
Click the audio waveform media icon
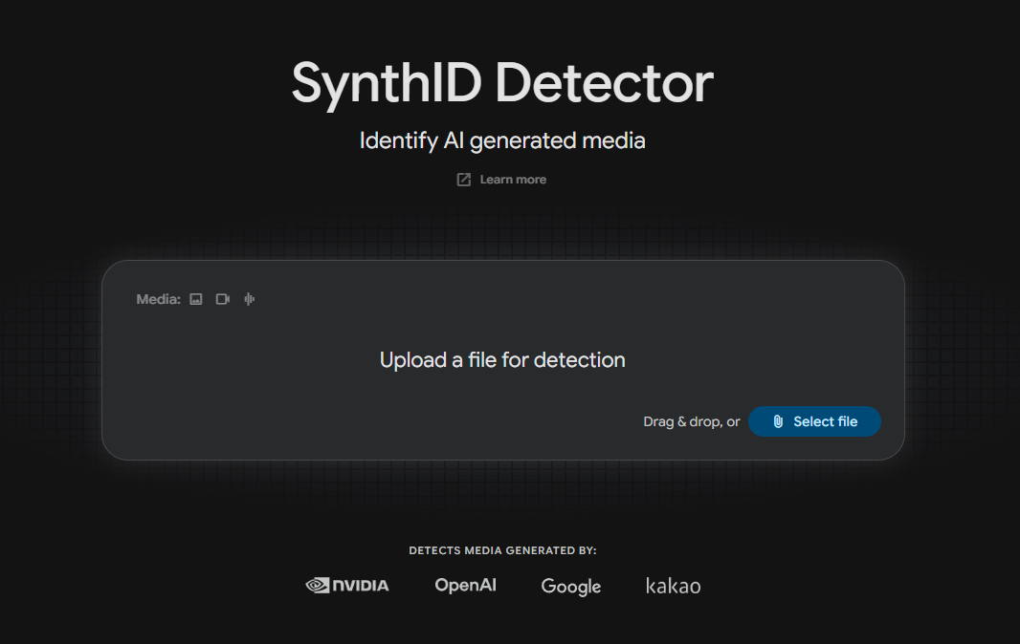[x=249, y=299]
